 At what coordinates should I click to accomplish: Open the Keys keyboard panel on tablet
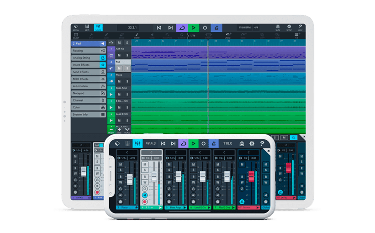[87, 28]
